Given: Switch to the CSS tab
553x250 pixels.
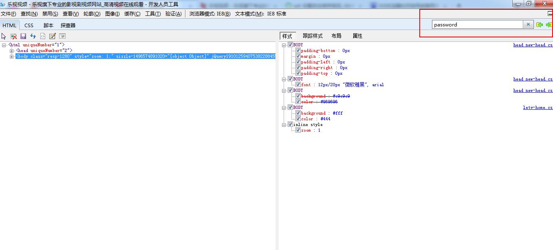Looking at the screenshot, I should [x=29, y=25].
